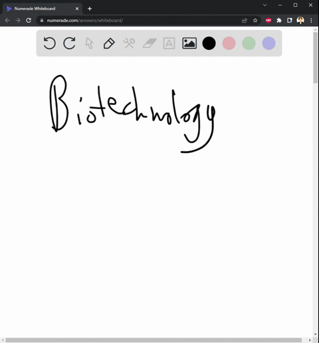
Task: View site information lock icon
Action: (42, 21)
